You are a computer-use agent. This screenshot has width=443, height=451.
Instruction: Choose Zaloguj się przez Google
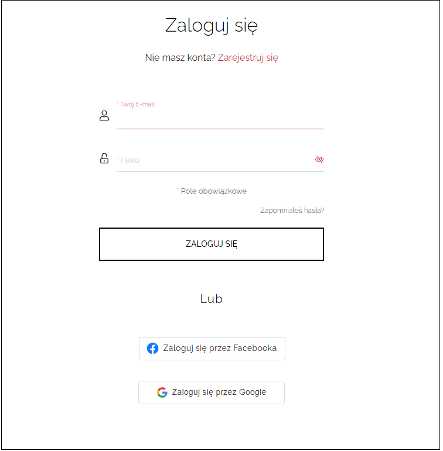[x=212, y=393]
